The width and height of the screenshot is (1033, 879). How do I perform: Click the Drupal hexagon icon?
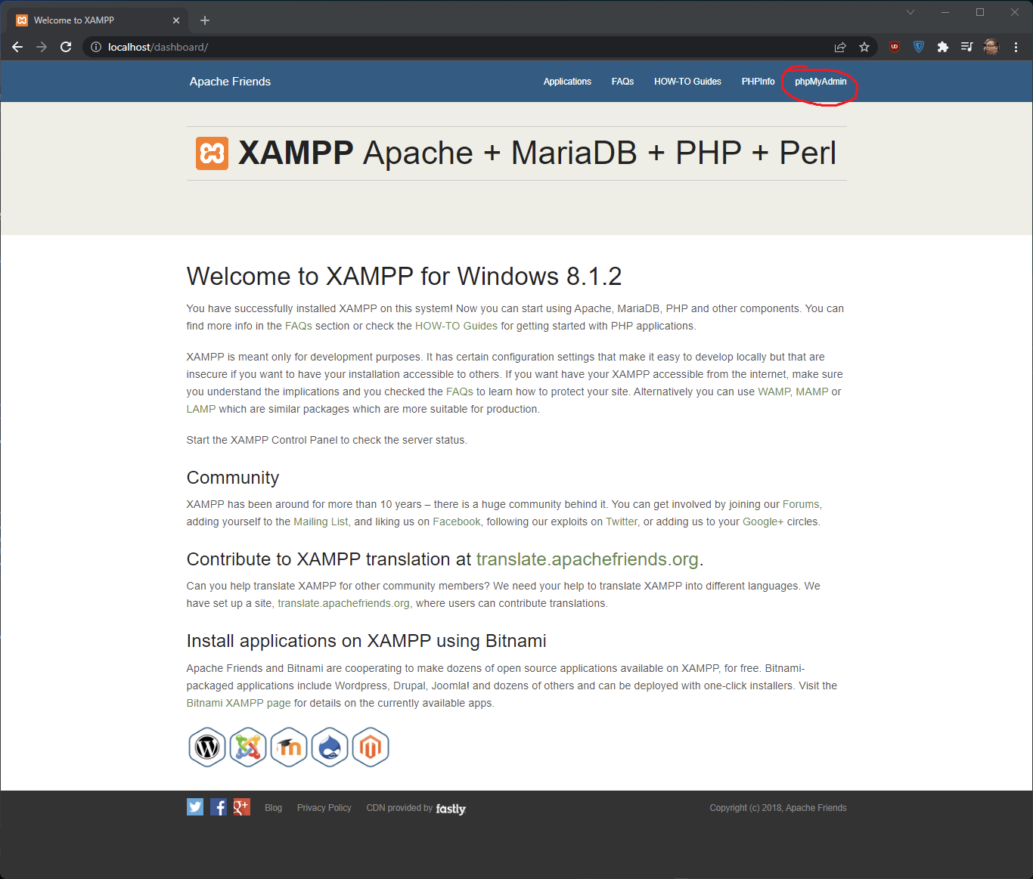pyautogui.click(x=330, y=747)
